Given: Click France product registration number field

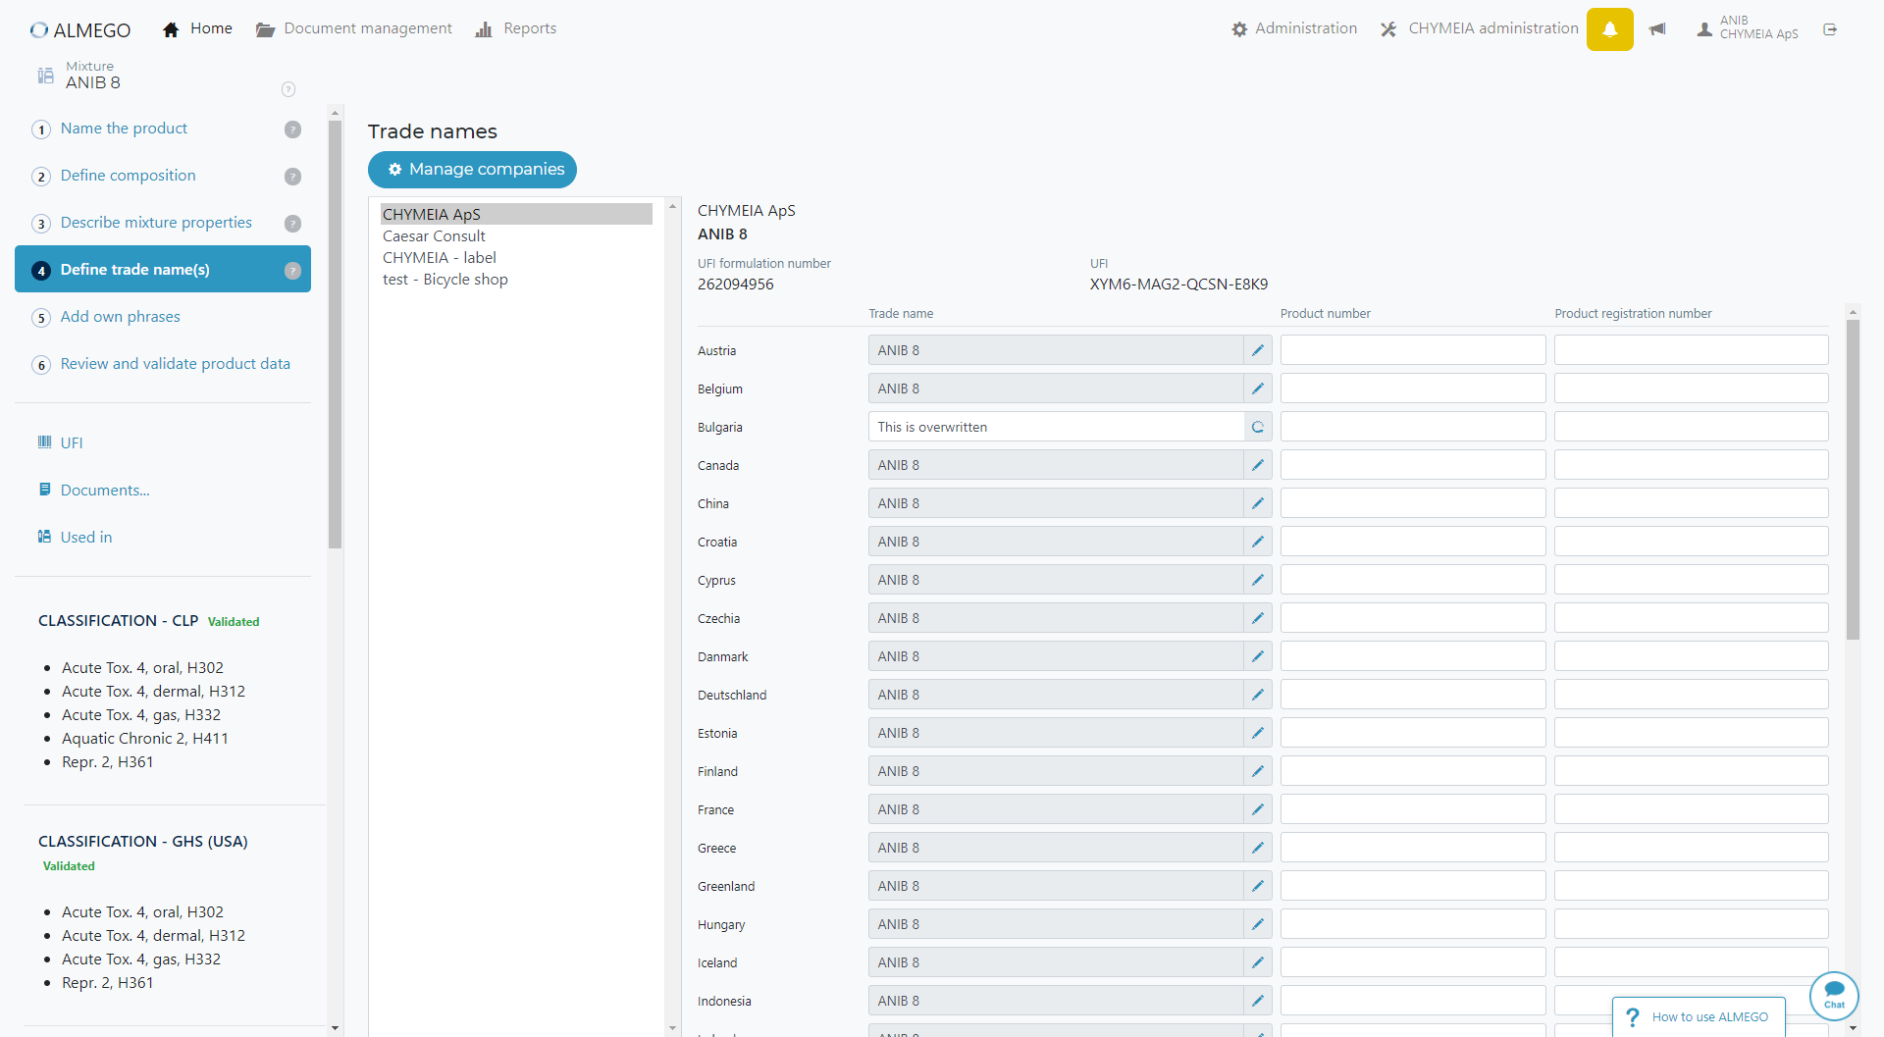Looking at the screenshot, I should (1692, 809).
